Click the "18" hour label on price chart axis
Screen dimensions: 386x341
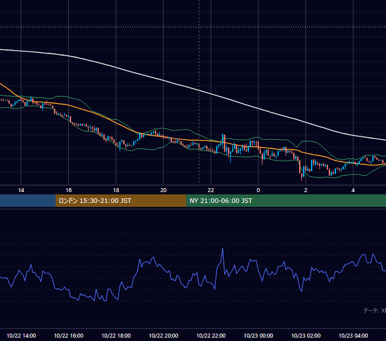click(x=116, y=190)
